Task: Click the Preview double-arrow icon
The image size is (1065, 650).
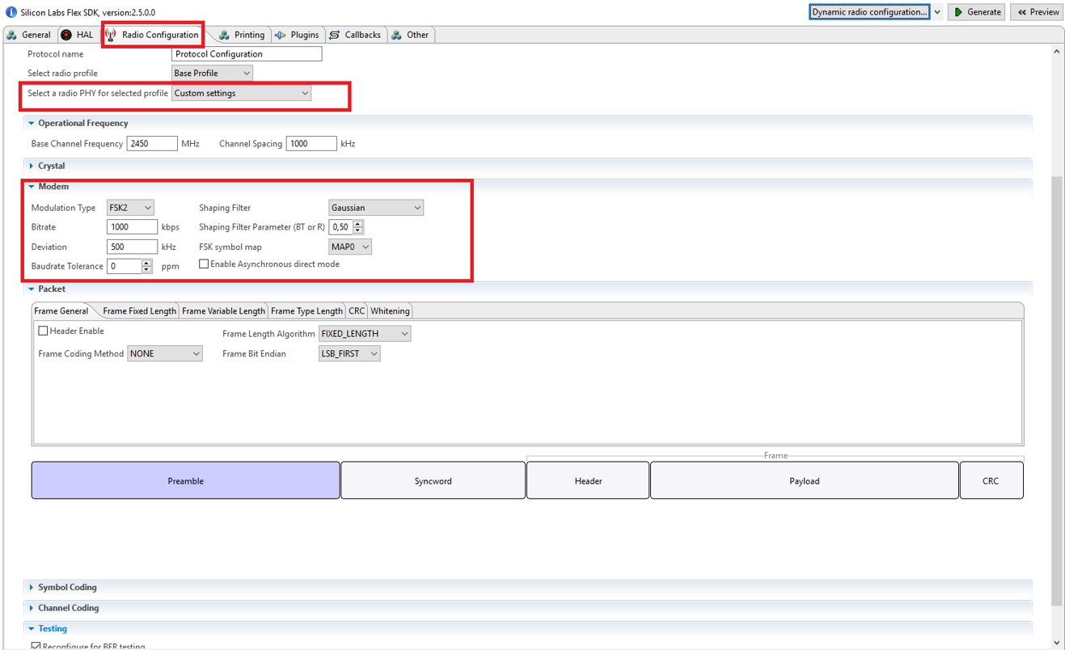Action: click(1022, 12)
